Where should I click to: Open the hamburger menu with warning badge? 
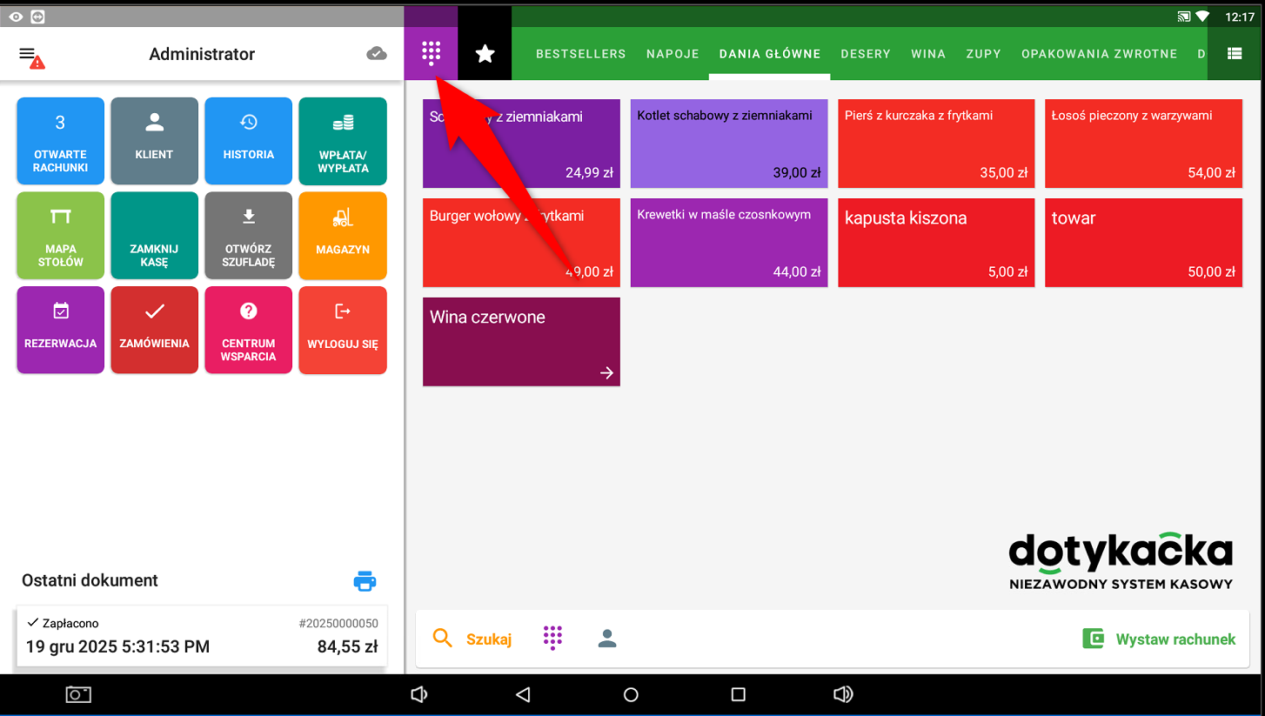(30, 55)
